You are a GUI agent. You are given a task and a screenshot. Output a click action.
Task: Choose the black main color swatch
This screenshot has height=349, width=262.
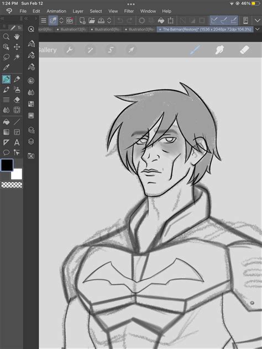click(7, 165)
